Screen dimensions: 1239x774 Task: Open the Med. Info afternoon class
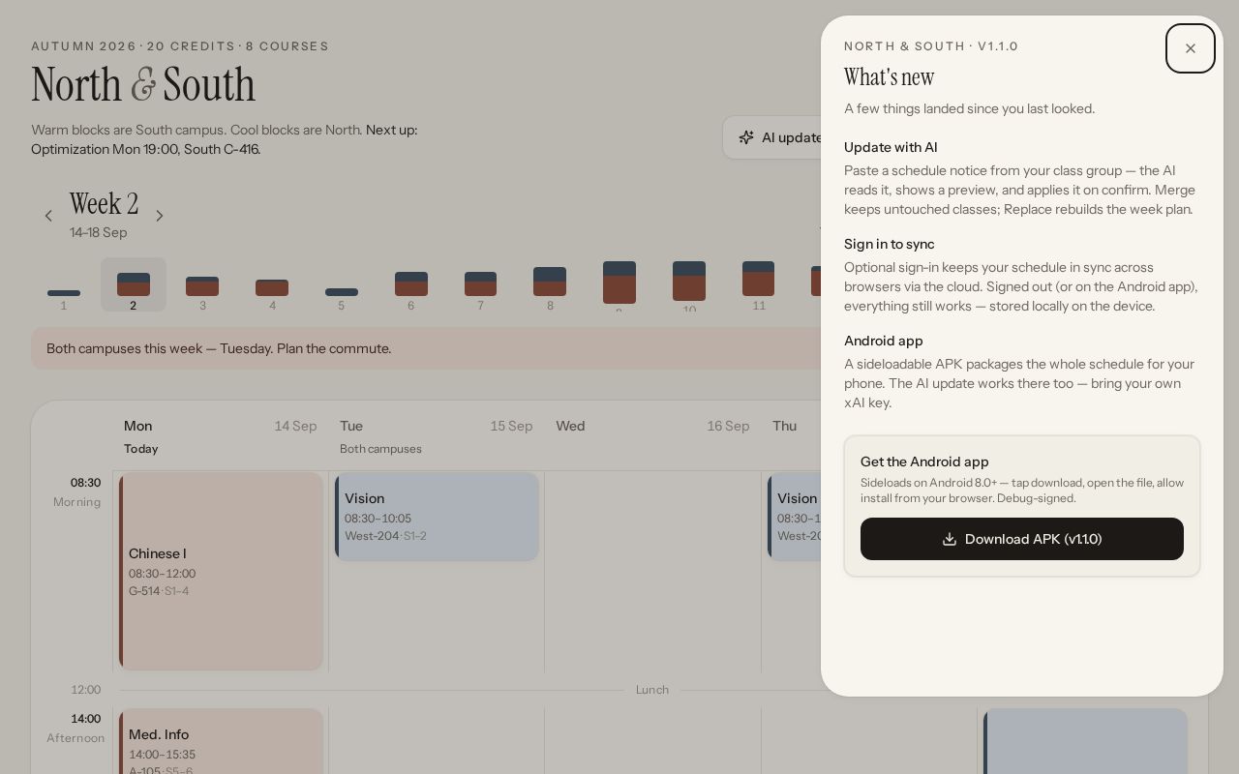[221, 741]
